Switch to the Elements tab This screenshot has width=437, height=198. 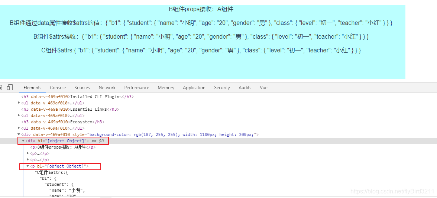[32, 87]
